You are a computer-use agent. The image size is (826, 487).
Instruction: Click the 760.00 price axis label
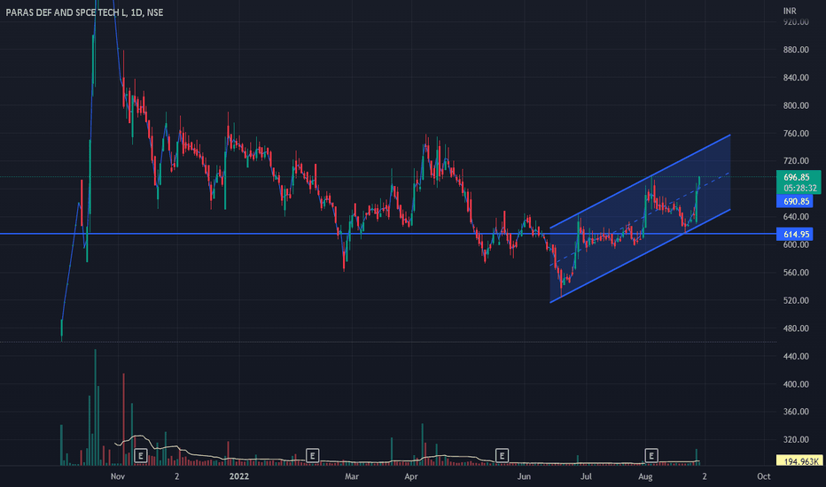click(x=796, y=133)
